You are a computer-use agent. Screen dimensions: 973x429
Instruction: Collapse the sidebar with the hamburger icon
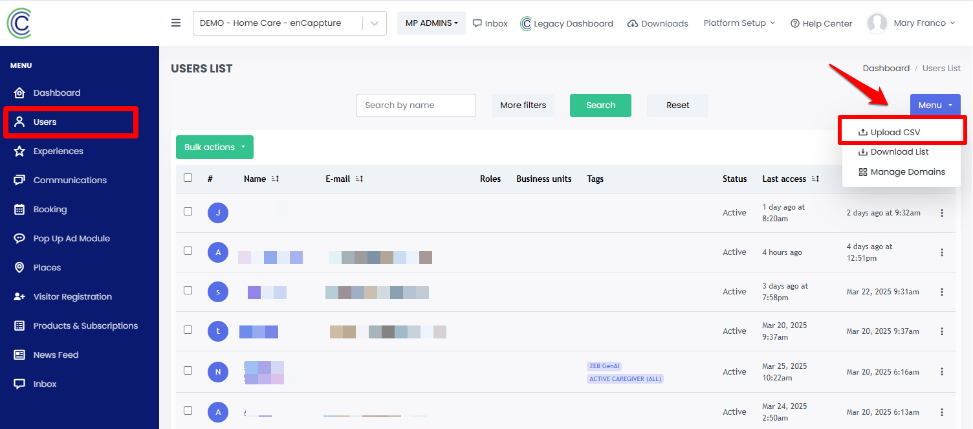175,22
